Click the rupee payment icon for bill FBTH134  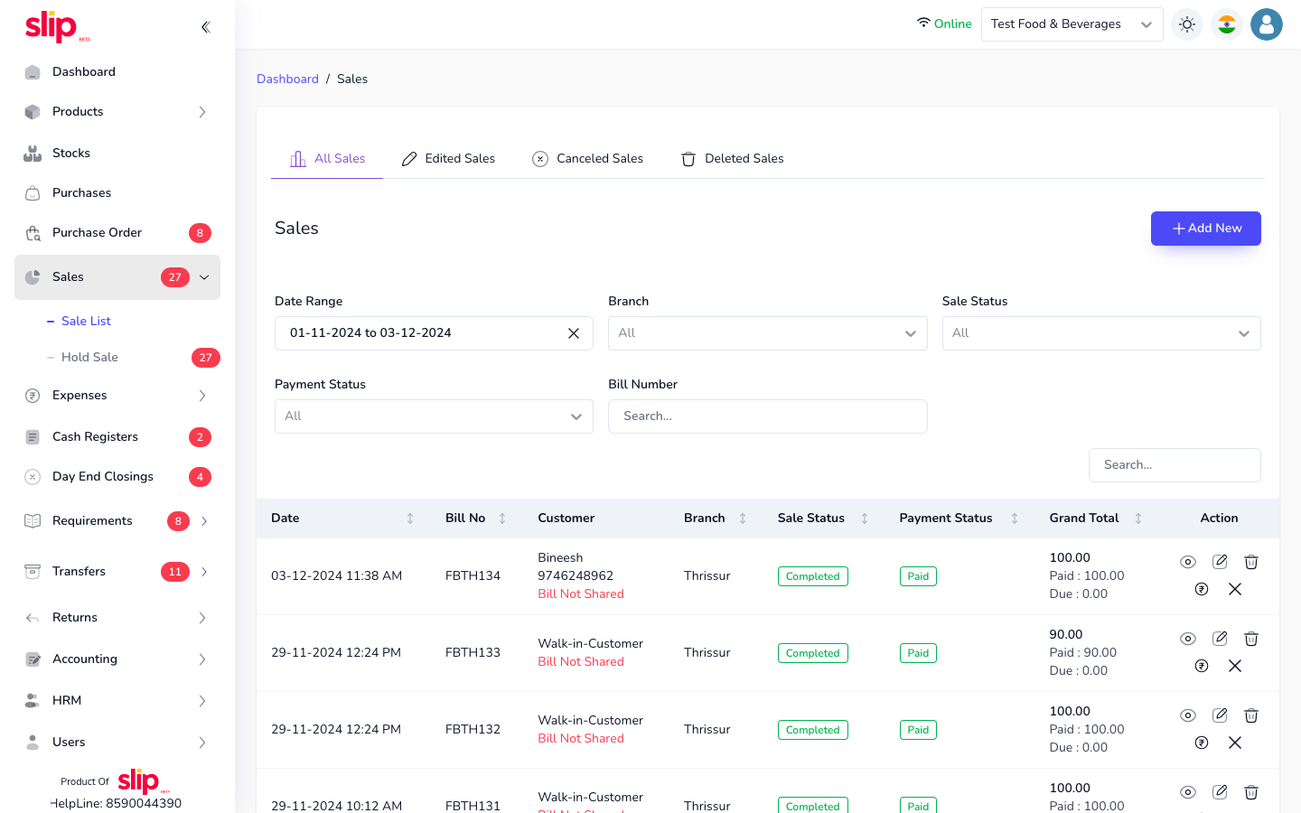pos(1202,589)
